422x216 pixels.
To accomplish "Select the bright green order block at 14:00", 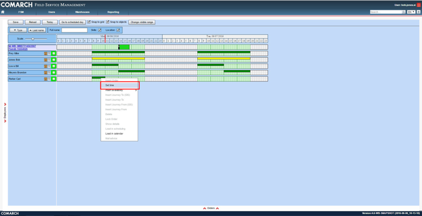I will 124,47.
